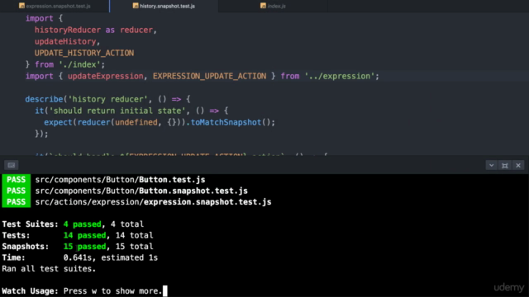The image size is (529, 297).
Task: Select the history.snapshot.test.js tab
Action: coord(164,6)
